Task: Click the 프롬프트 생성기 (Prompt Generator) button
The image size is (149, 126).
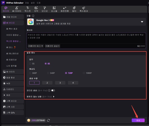Action: (x=52, y=46)
